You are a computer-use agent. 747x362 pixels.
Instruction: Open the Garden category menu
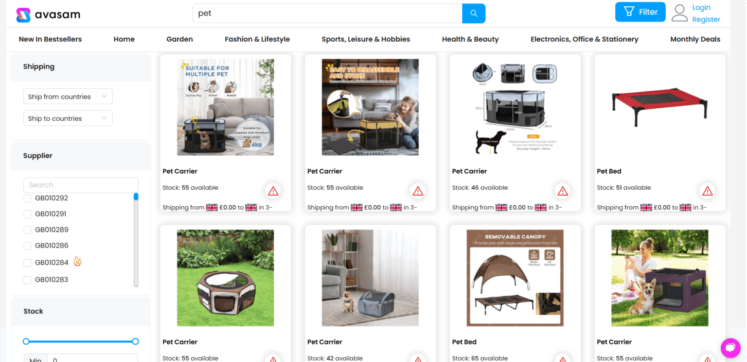tap(179, 39)
